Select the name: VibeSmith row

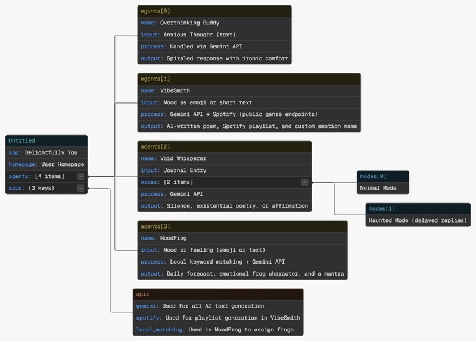[x=249, y=90]
